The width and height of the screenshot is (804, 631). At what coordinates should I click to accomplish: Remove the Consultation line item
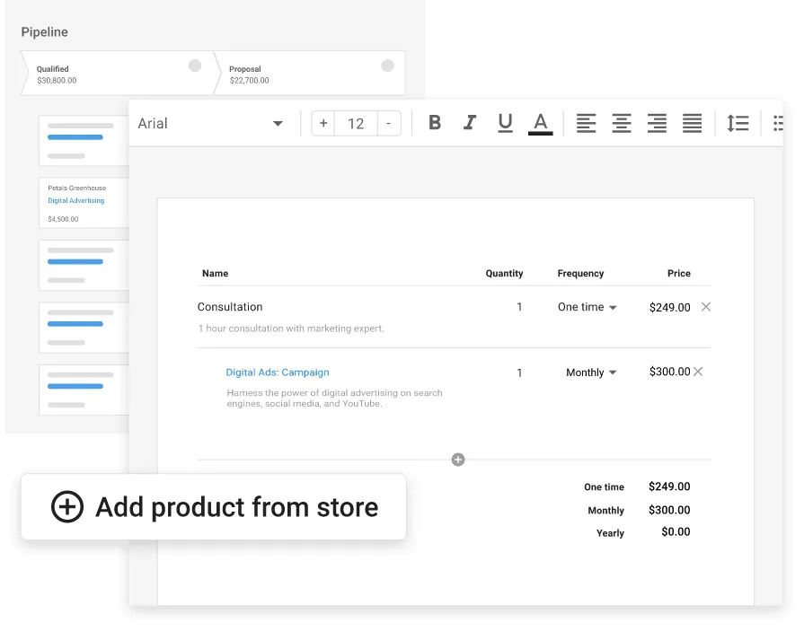tap(706, 307)
